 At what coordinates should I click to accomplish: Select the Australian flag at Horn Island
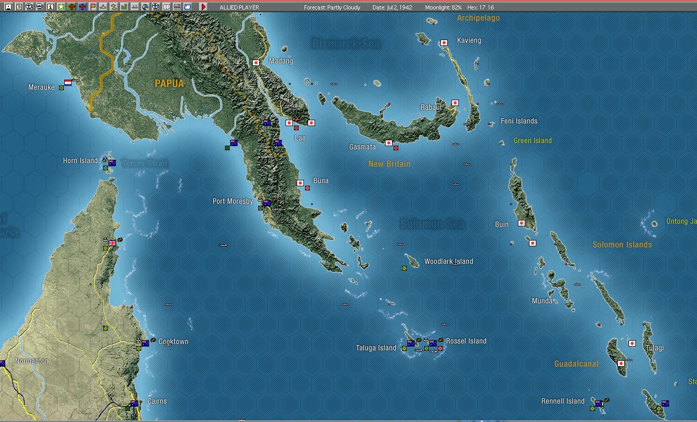click(112, 163)
